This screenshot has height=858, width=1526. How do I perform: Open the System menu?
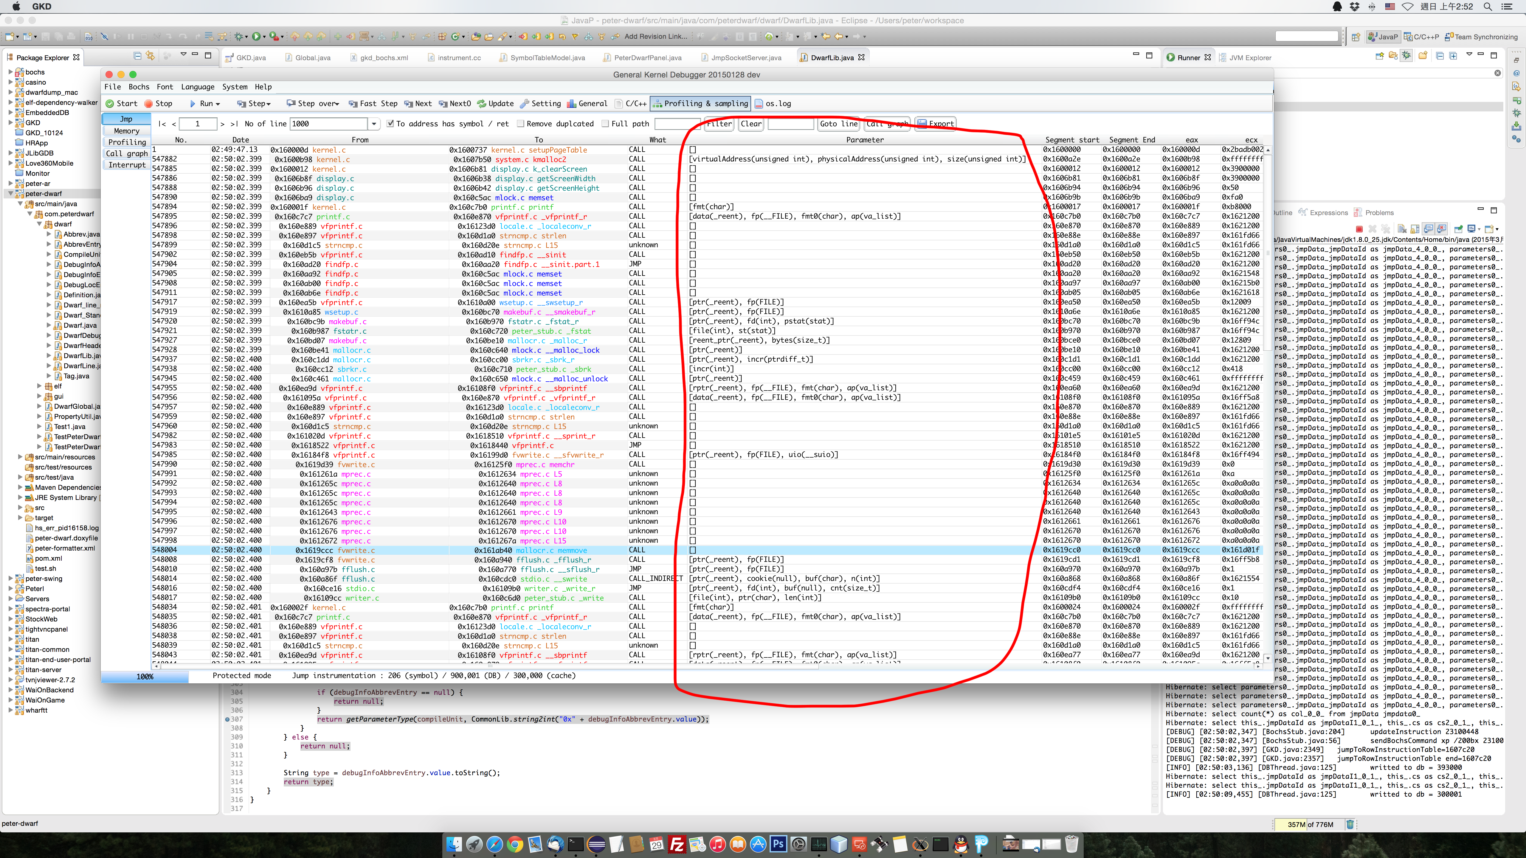point(235,87)
